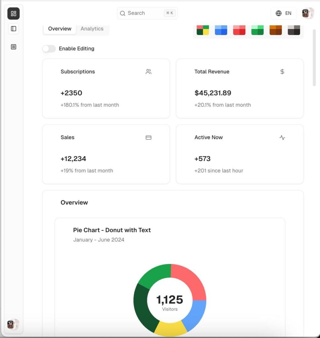Open the top-right user avatar menu
The height and width of the screenshot is (338, 320).
pyautogui.click(x=307, y=13)
